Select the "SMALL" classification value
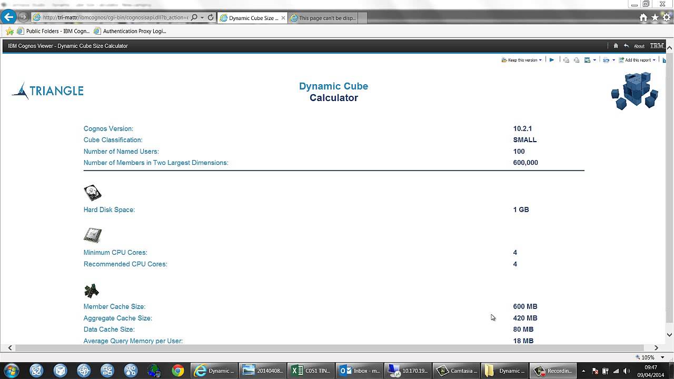 click(x=525, y=140)
